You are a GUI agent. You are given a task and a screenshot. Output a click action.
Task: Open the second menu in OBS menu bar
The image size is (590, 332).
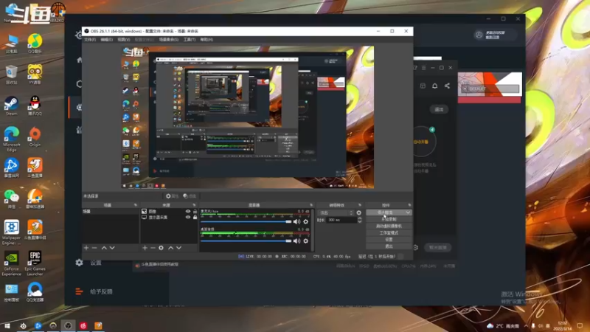point(106,40)
